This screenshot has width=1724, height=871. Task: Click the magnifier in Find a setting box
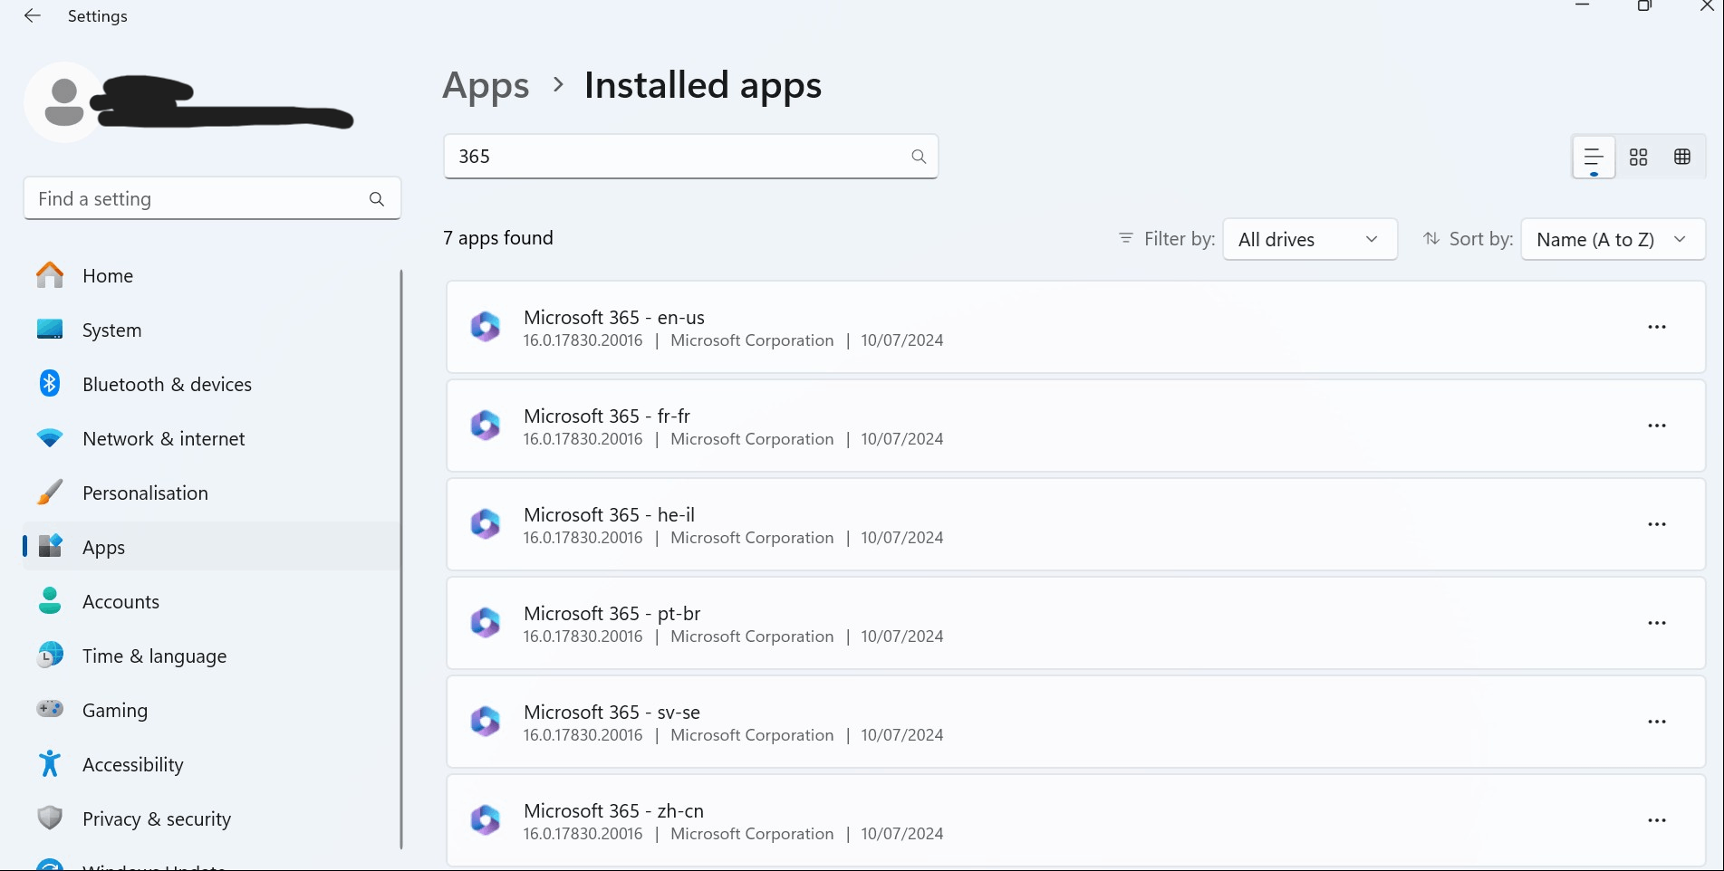click(x=377, y=199)
